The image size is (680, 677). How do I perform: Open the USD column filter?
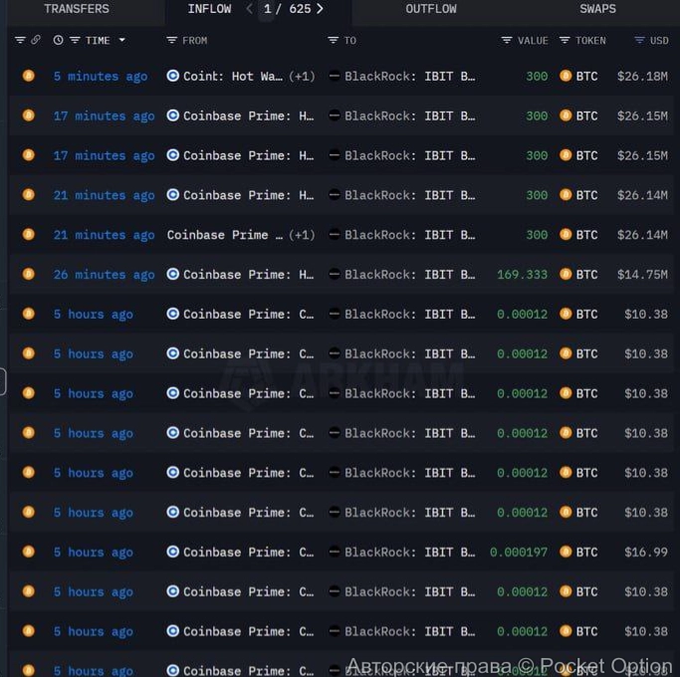[639, 41]
